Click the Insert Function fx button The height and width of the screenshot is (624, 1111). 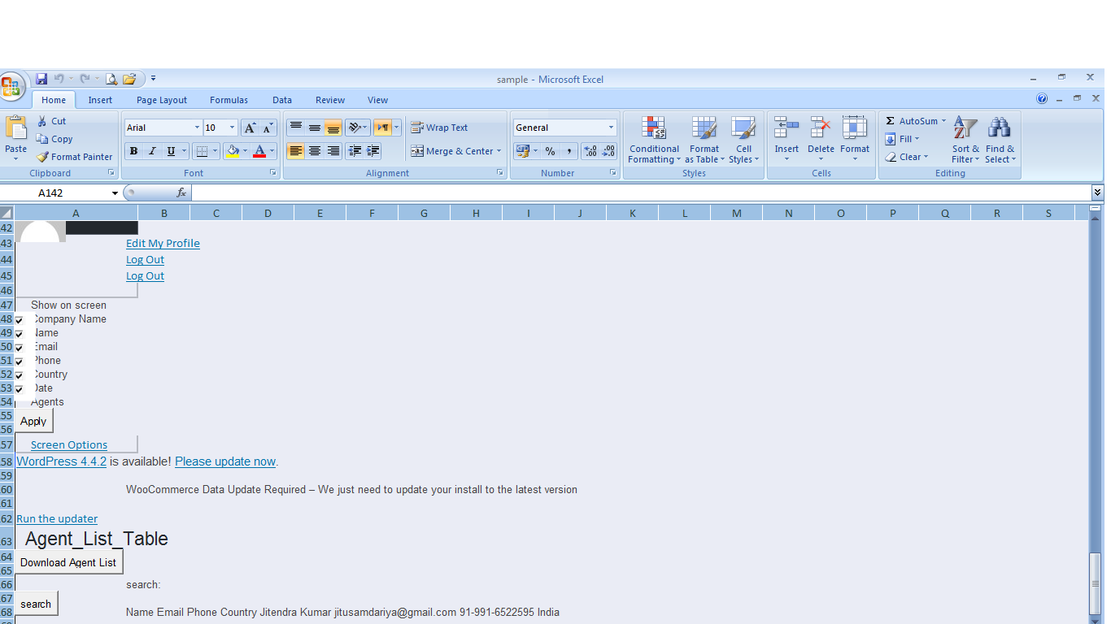pos(181,193)
